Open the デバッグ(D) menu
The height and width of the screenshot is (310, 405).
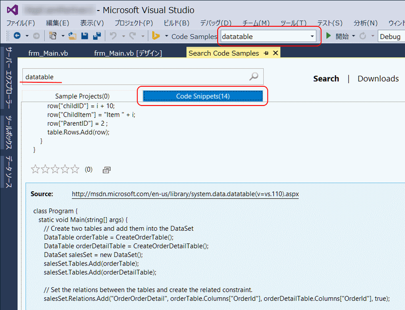click(x=216, y=23)
